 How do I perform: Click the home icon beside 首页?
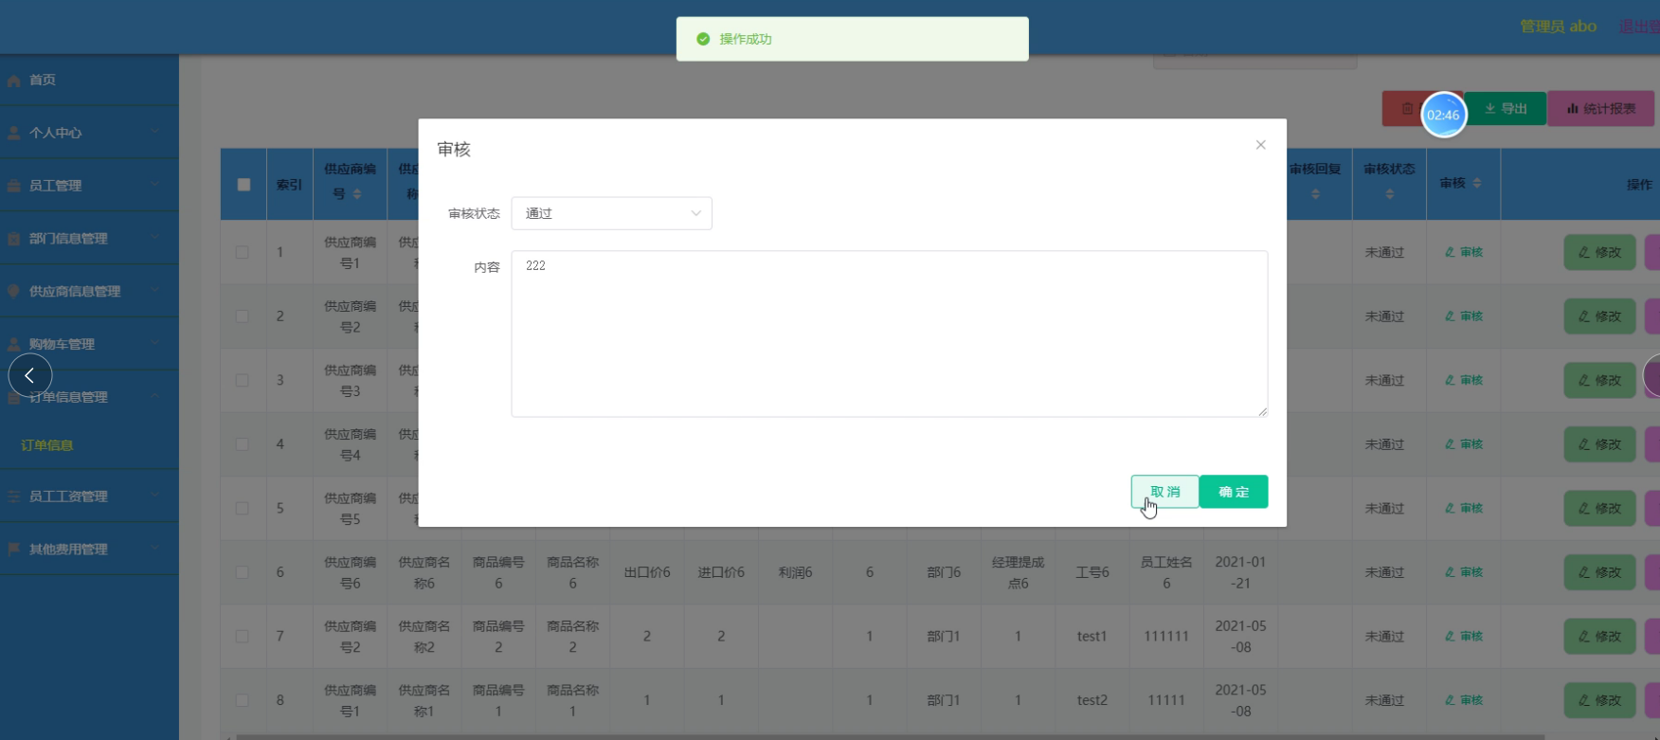[x=14, y=81]
